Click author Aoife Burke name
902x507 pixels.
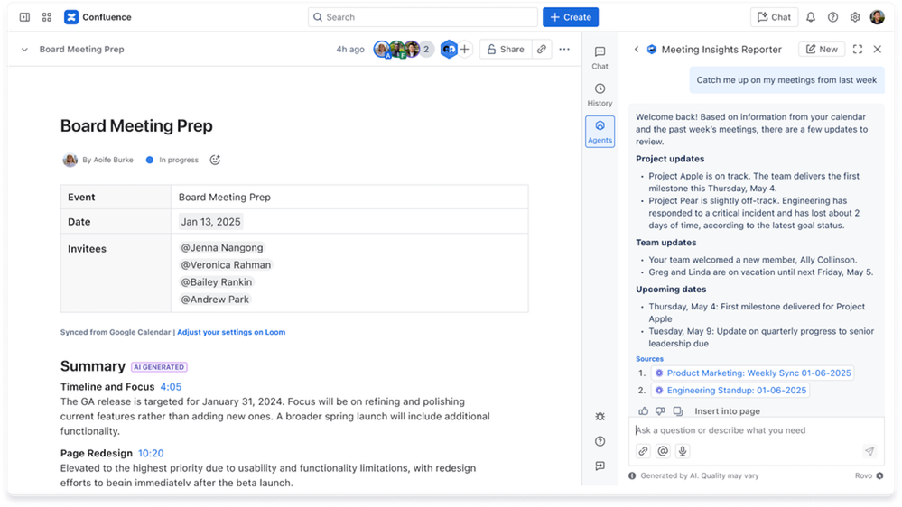point(112,160)
